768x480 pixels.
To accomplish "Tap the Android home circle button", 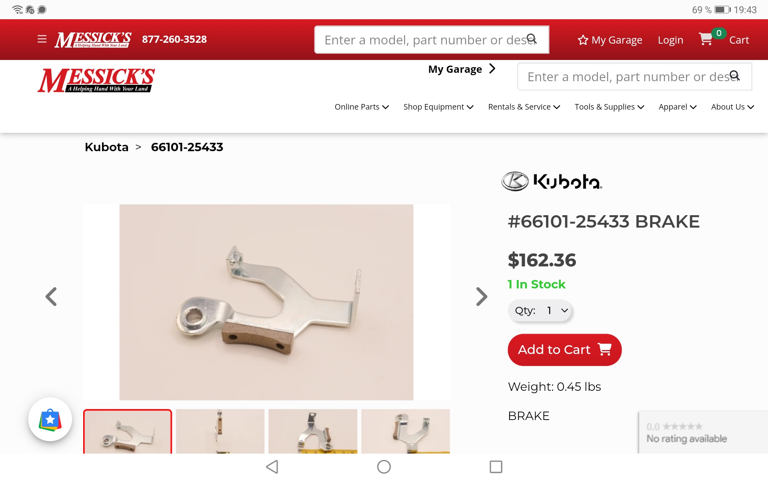I will point(384,466).
